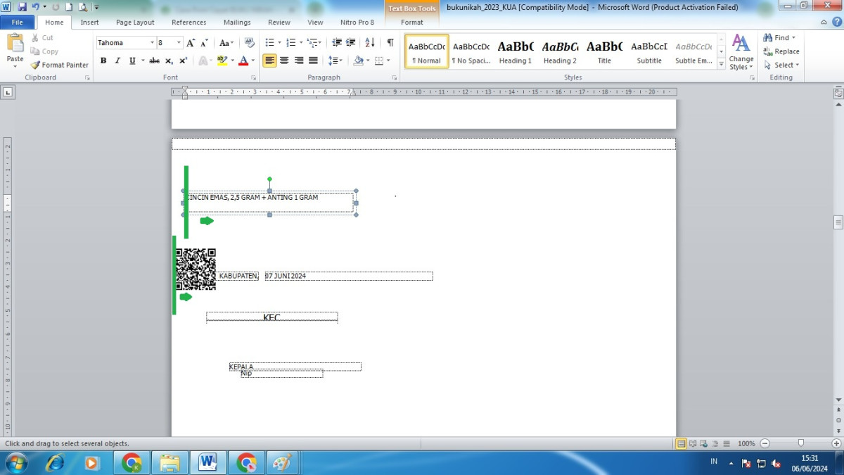Apply the Heading 2 style
844x475 pixels.
560,51
